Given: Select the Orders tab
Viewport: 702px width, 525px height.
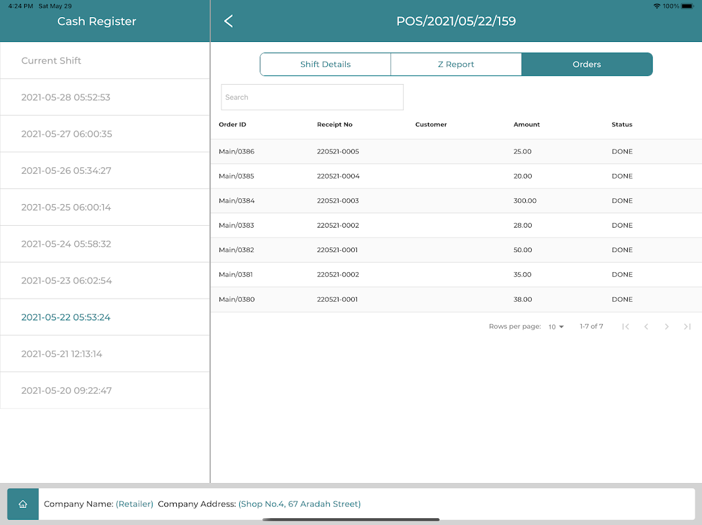Looking at the screenshot, I should point(587,64).
